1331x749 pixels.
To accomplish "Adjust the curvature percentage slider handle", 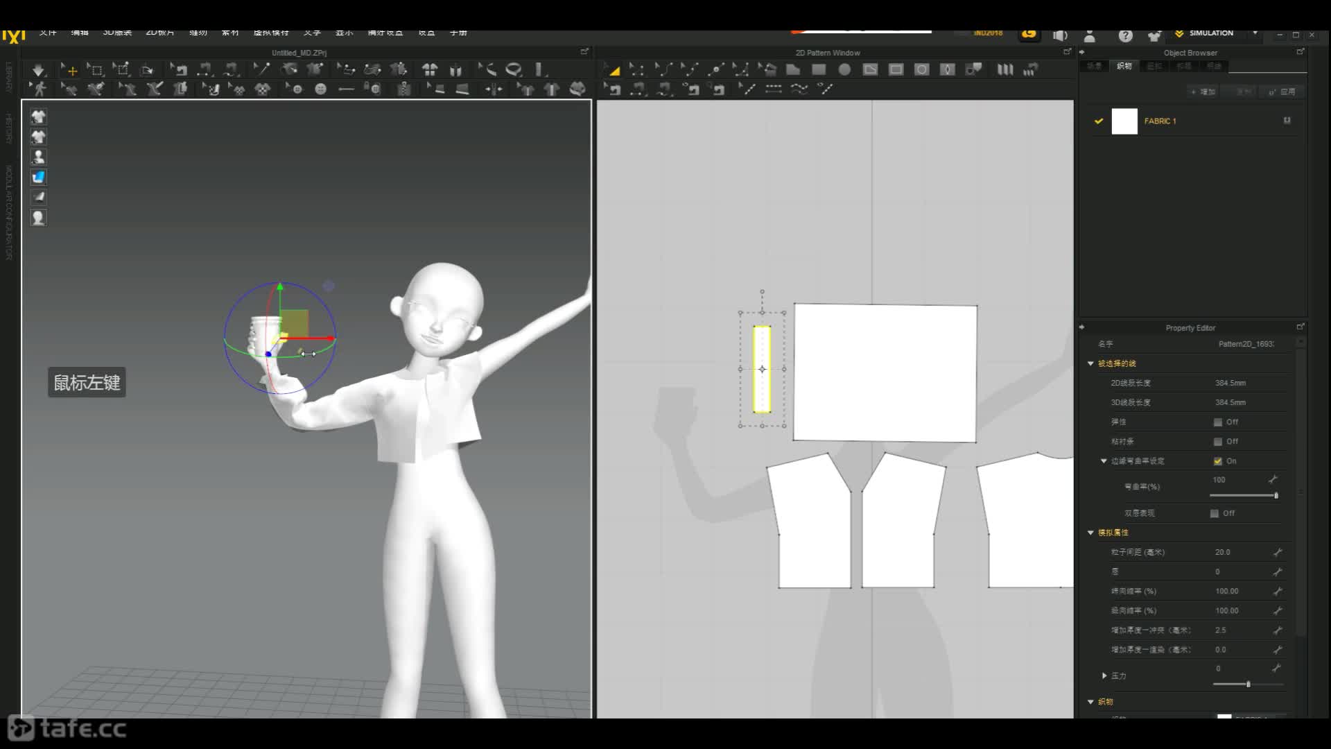I will pos(1276,495).
